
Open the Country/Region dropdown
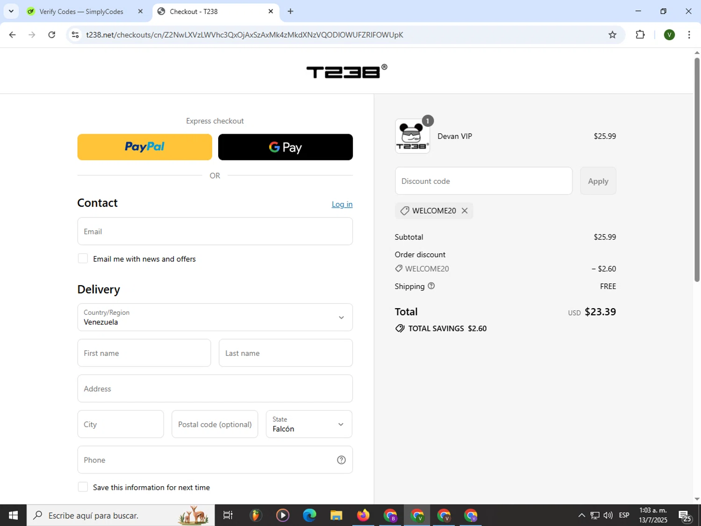pos(215,317)
